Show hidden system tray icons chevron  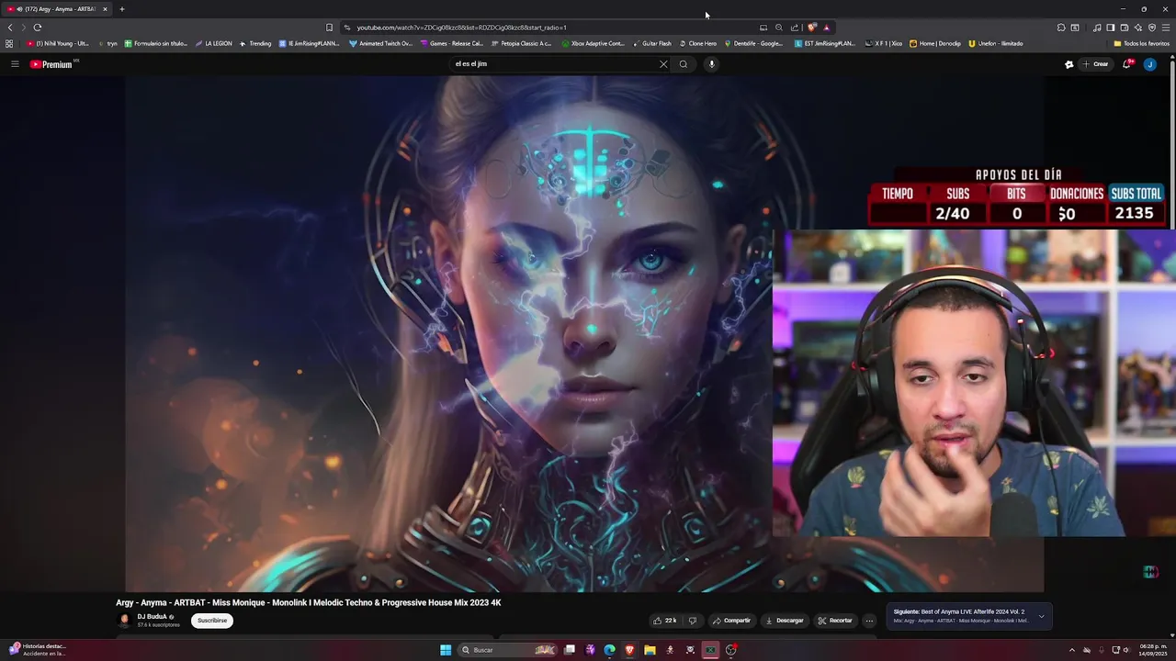pyautogui.click(x=1071, y=650)
